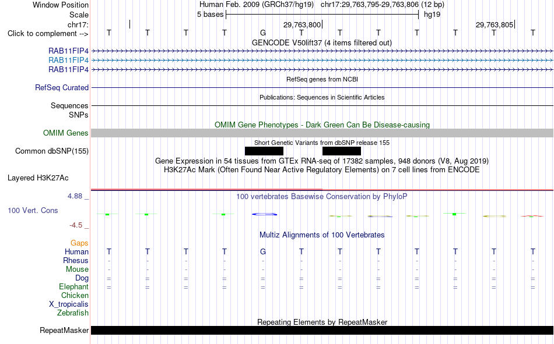The width and height of the screenshot is (554, 344).
Task: Select the Human species label
Action: (76, 251)
